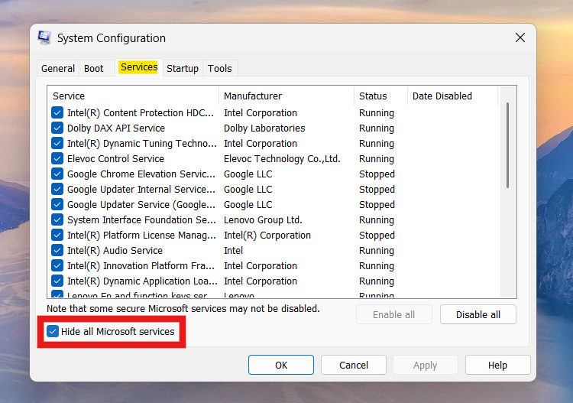Select the Intel(R) Corporation manufacturer cell

click(x=267, y=235)
